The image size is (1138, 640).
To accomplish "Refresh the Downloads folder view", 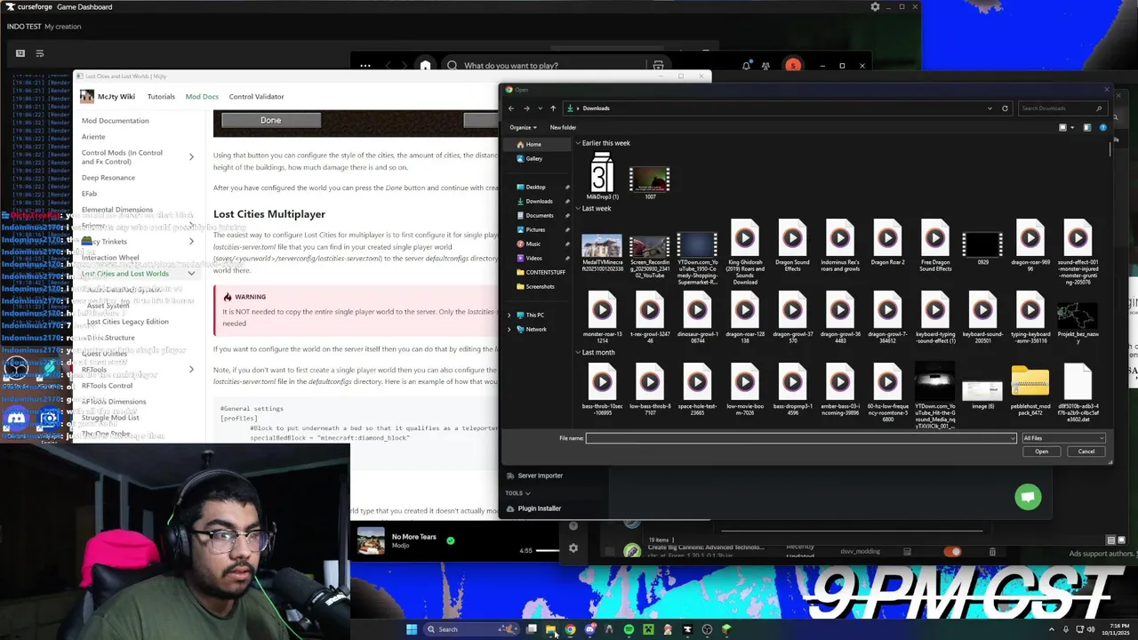I will click(x=1005, y=108).
